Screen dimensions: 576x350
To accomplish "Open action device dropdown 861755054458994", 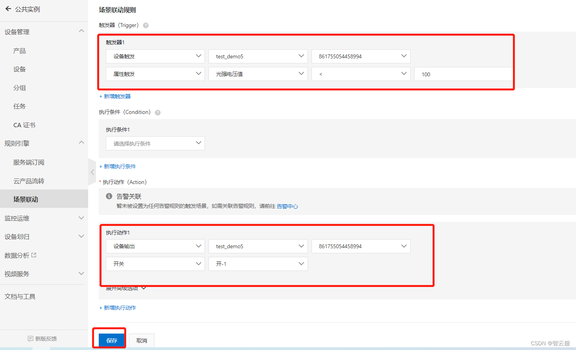I will 361,246.
